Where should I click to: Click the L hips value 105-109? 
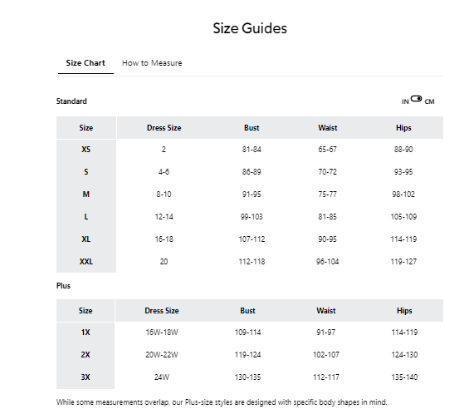pos(403,217)
